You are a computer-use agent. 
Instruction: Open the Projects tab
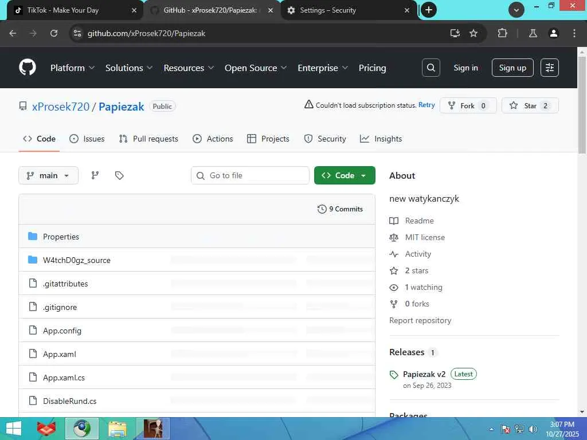pyautogui.click(x=268, y=139)
